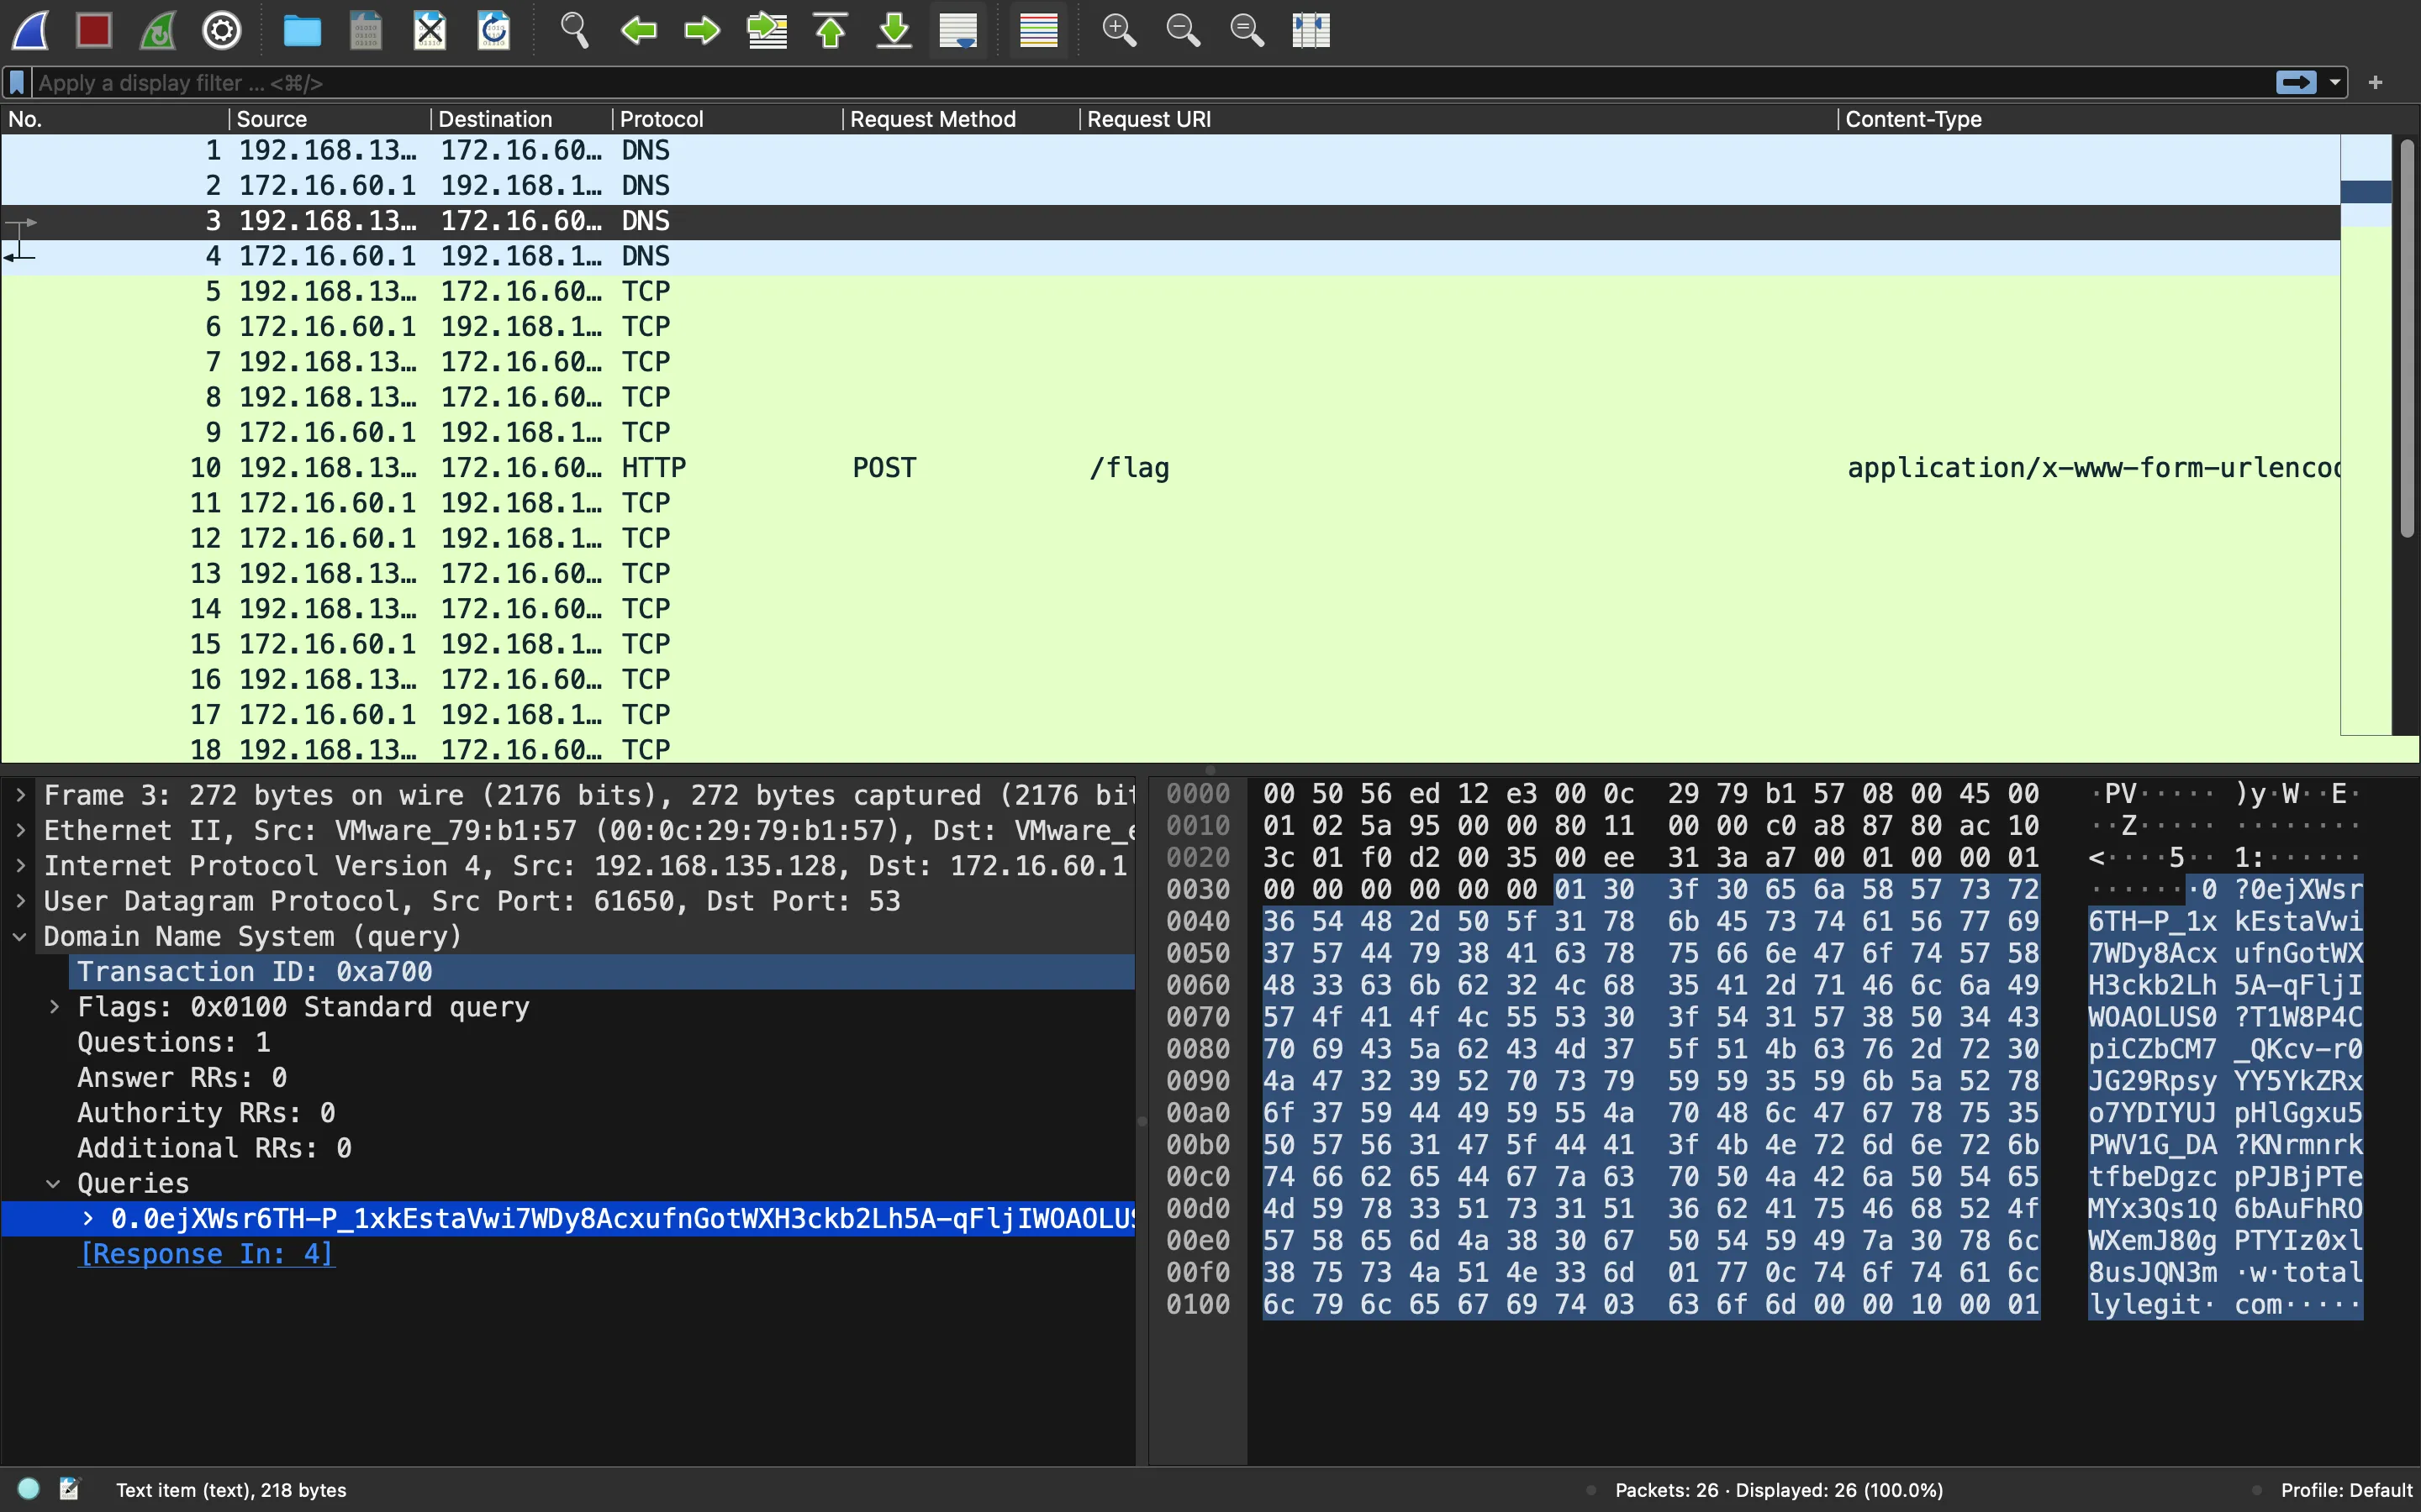Click the display filter bookmark icon
The height and width of the screenshot is (1512, 2421).
coord(17,82)
